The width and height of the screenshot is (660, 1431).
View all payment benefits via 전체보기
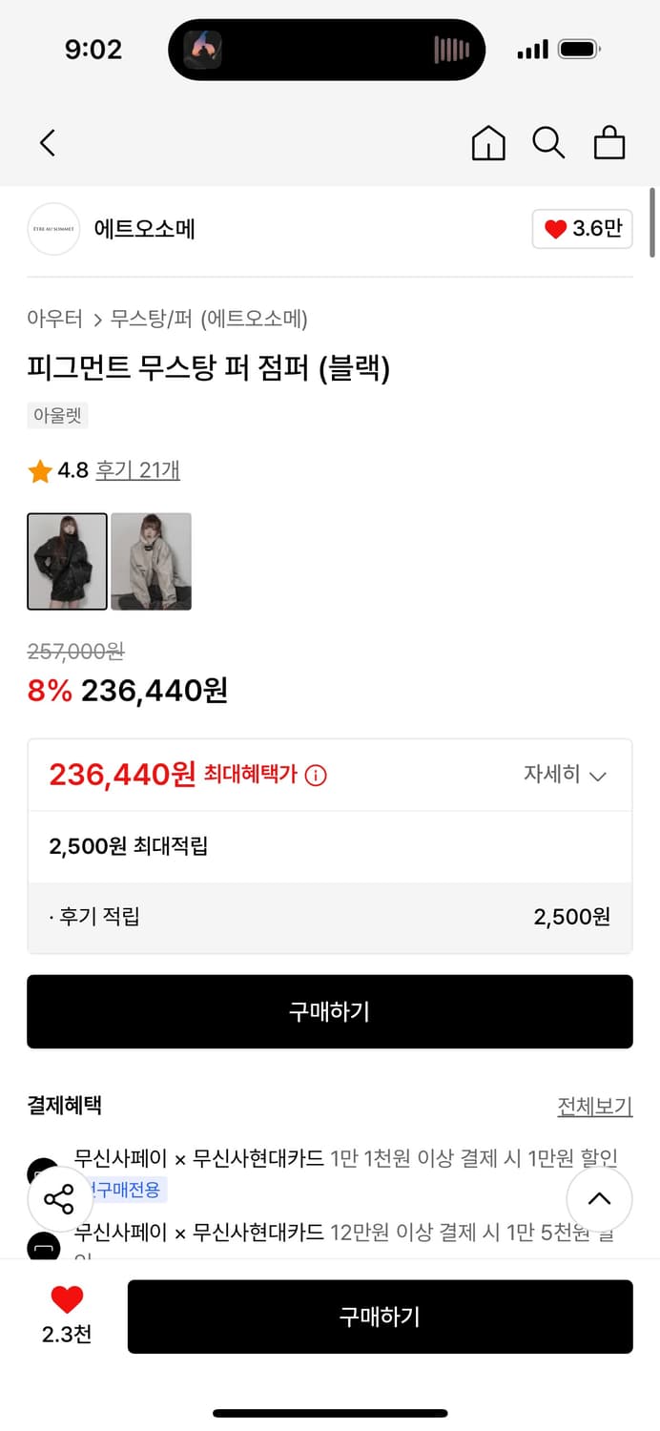594,1106
